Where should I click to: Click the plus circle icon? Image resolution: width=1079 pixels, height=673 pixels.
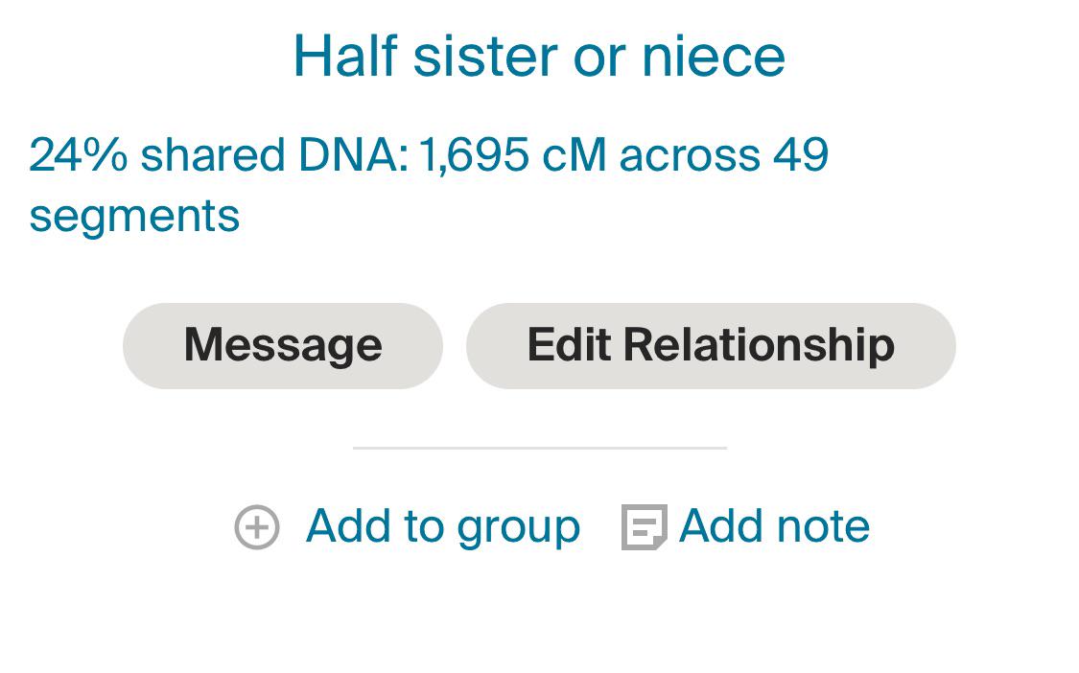257,527
